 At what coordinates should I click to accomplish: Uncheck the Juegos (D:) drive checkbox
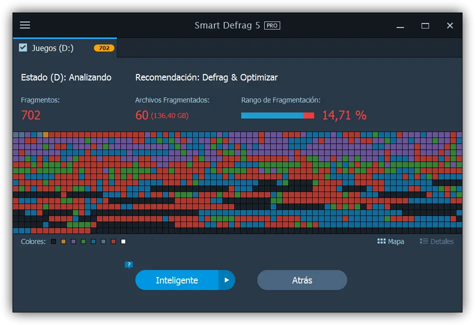pos(23,48)
